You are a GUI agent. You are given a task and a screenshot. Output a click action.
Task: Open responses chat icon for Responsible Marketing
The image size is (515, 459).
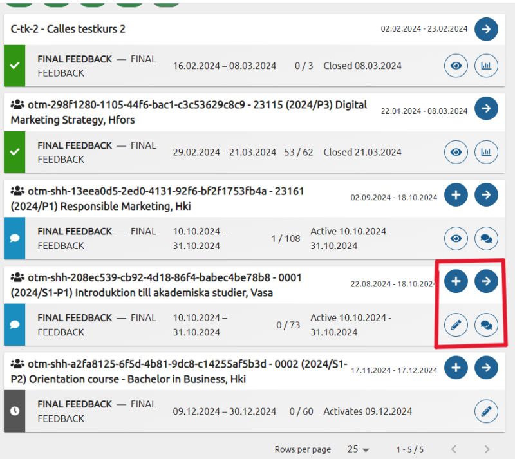(486, 238)
